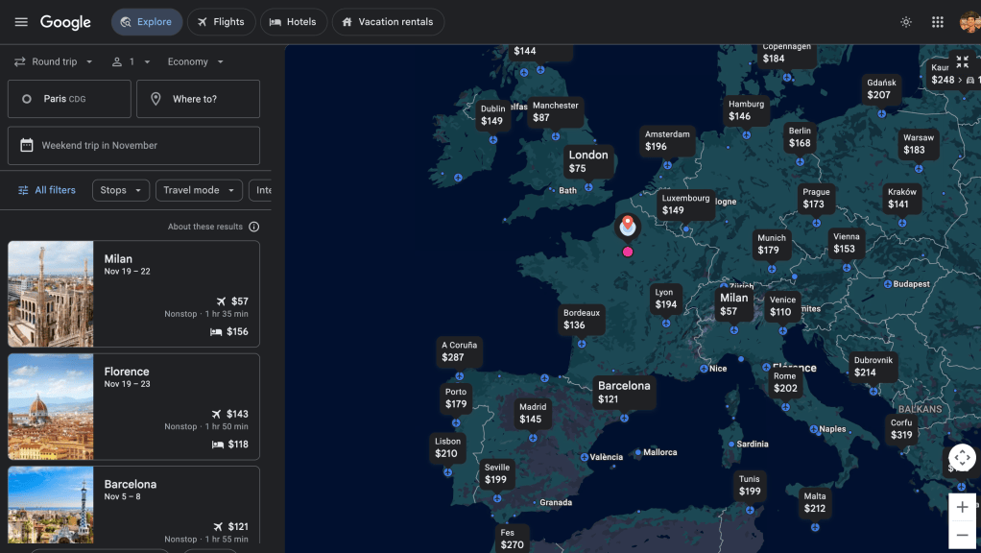Select the Bordeaux $136 map price label

pos(582,319)
